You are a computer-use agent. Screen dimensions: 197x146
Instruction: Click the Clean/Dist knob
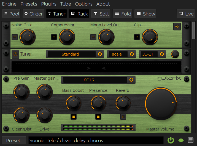click(x=21, y=115)
